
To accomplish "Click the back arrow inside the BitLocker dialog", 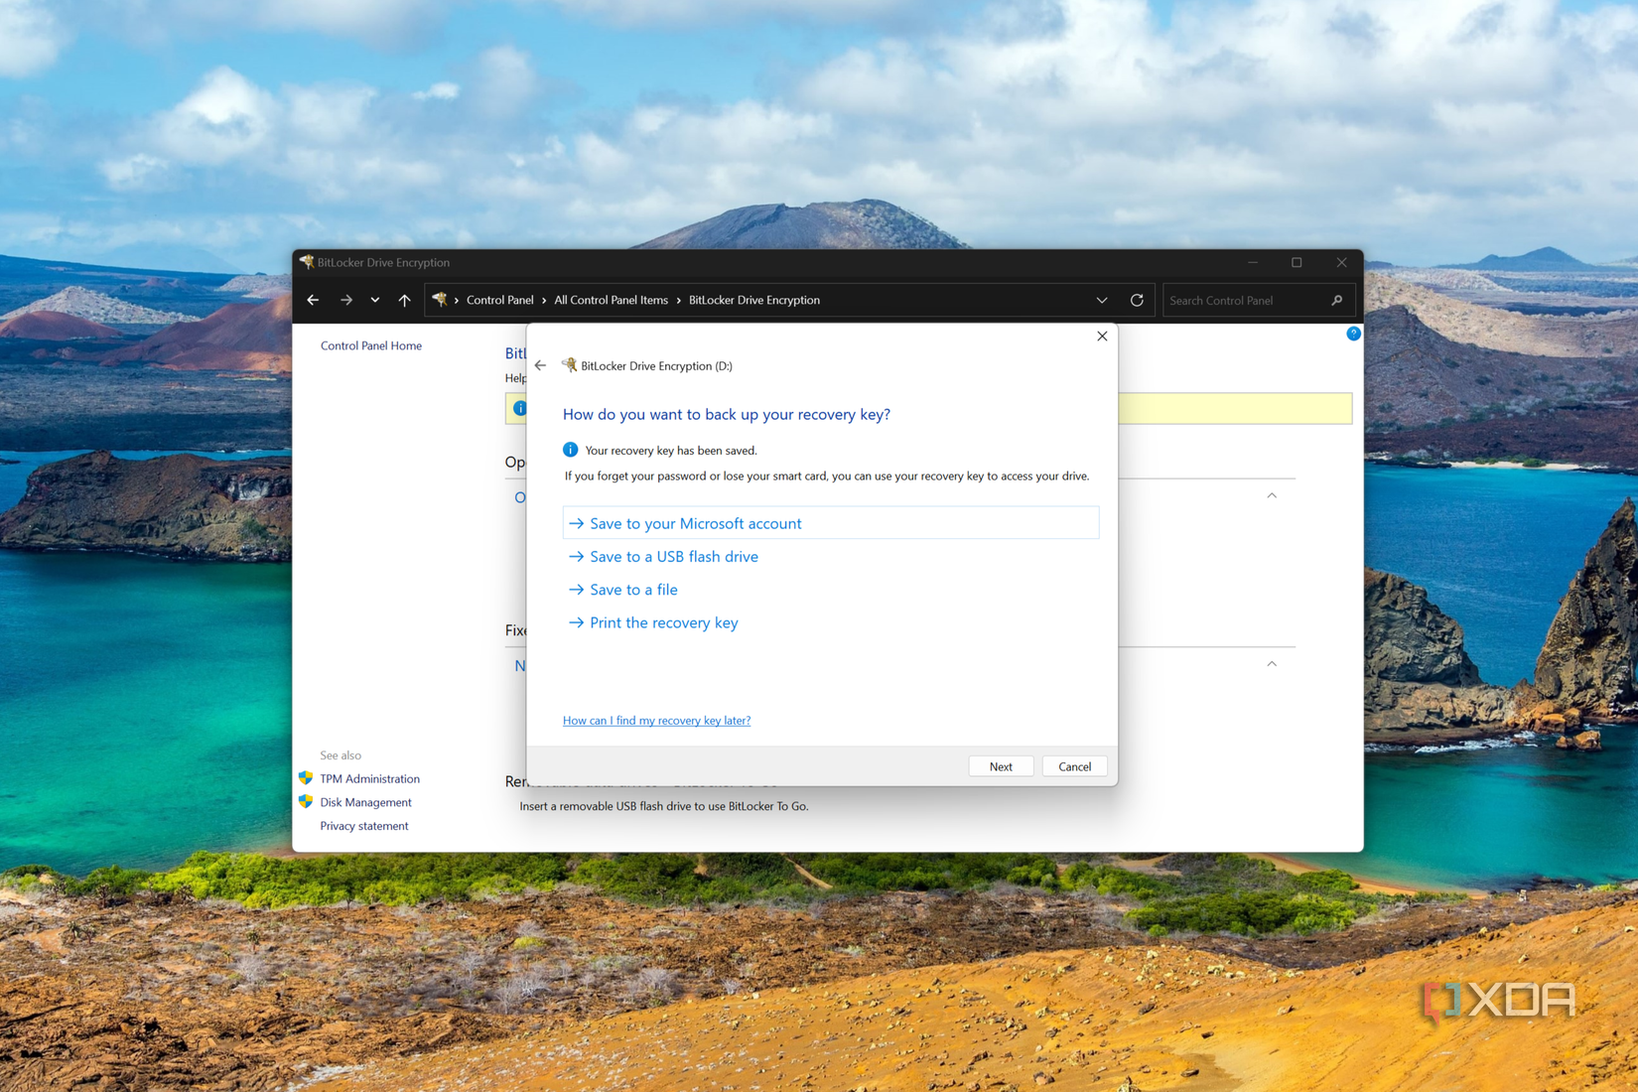I will click(x=540, y=365).
